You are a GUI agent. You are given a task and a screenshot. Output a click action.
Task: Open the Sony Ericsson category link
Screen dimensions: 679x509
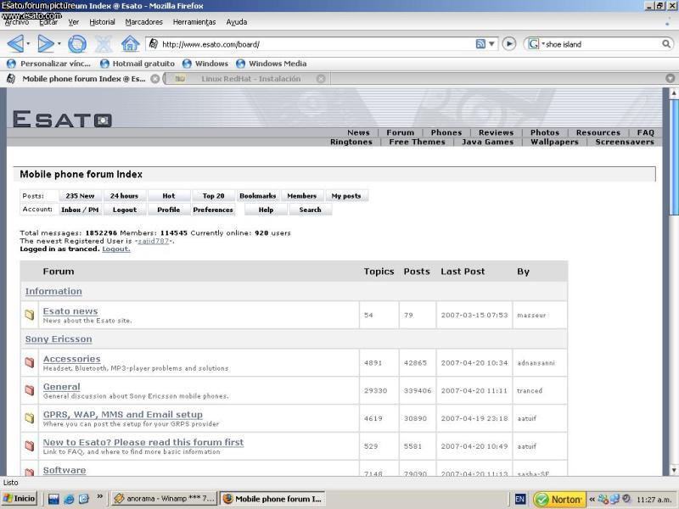pyautogui.click(x=59, y=338)
